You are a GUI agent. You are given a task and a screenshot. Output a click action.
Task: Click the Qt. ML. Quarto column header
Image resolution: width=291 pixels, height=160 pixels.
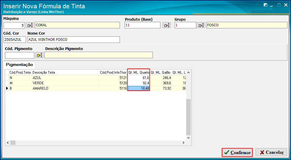pyautogui.click(x=139, y=72)
